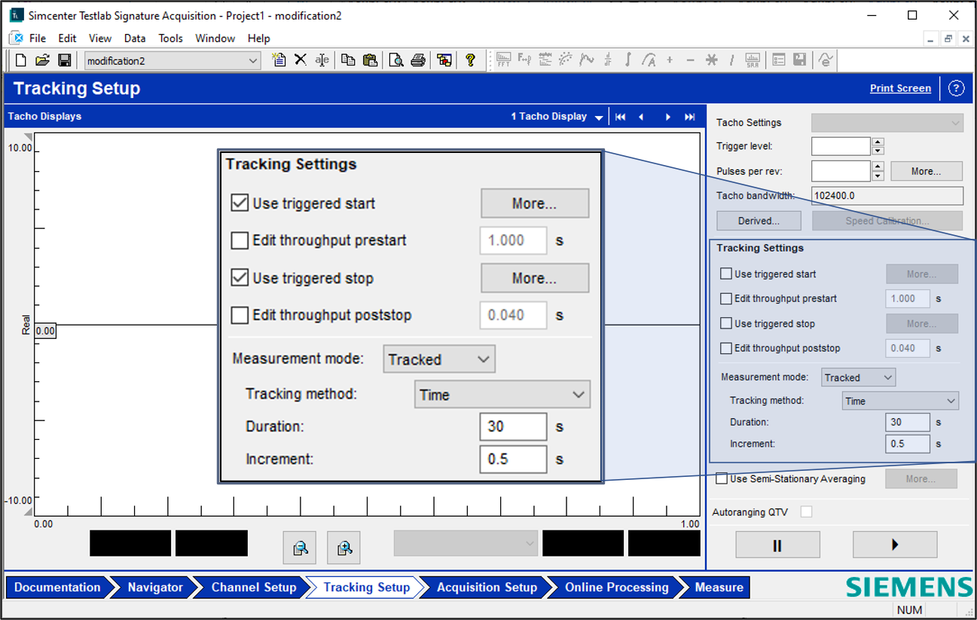This screenshot has height=620, width=977.
Task: Click More... next to Pulses per rev
Action: click(x=926, y=171)
